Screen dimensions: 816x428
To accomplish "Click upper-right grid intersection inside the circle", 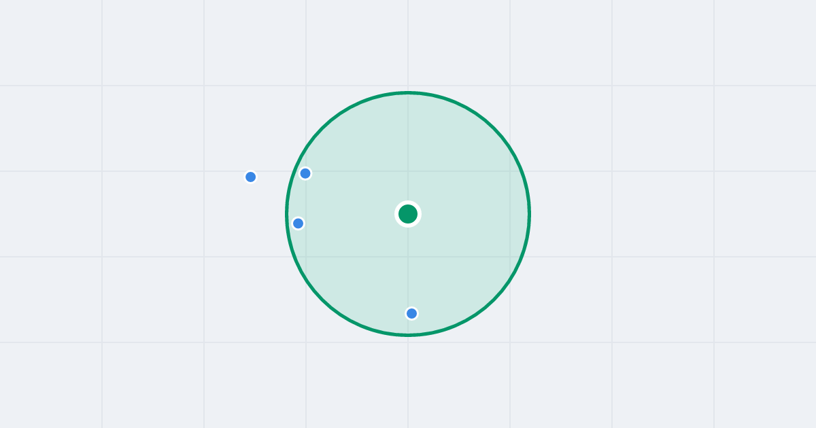I will coord(510,171).
